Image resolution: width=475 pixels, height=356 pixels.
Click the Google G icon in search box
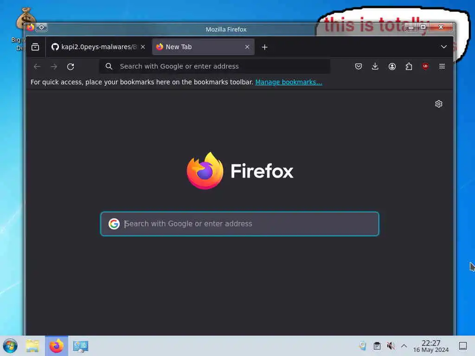click(114, 224)
